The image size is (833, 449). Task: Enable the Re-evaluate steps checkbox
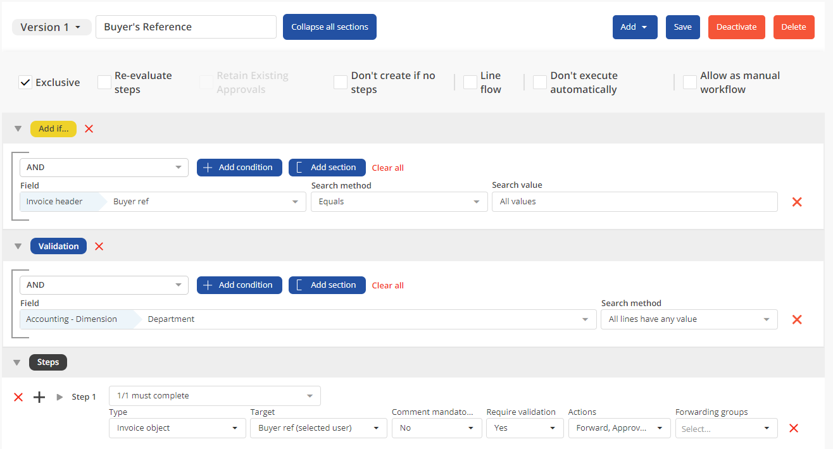click(x=104, y=83)
